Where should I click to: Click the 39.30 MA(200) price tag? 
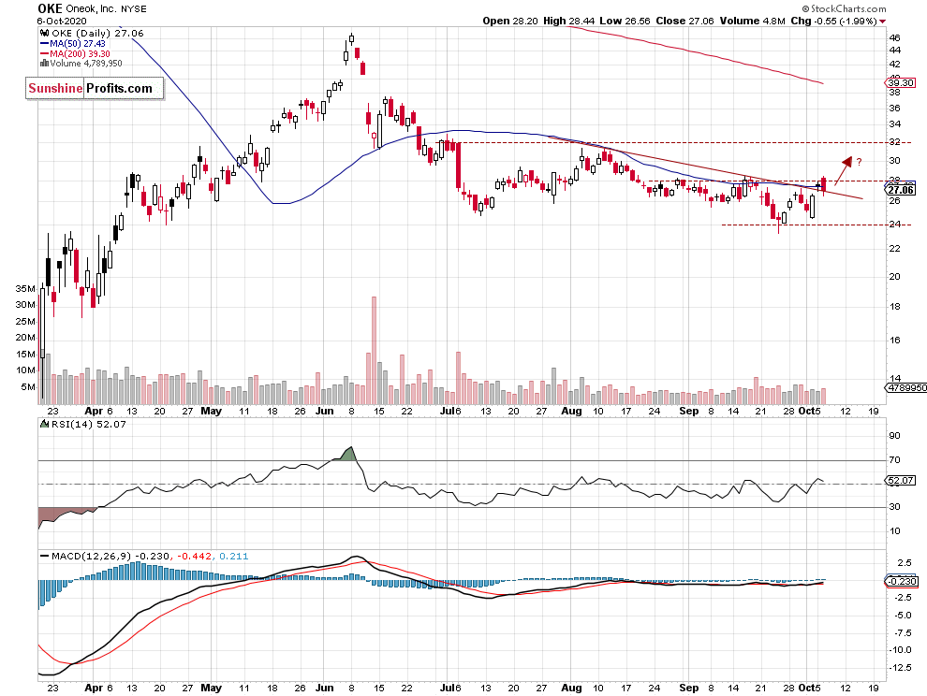pyautogui.click(x=901, y=82)
